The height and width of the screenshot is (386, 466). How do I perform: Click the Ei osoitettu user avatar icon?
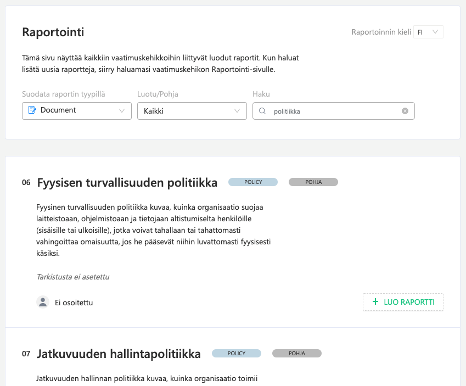43,302
